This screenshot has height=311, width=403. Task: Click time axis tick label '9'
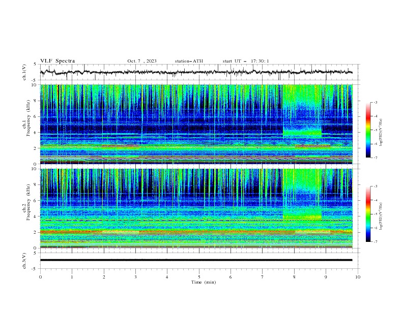[326, 277]
